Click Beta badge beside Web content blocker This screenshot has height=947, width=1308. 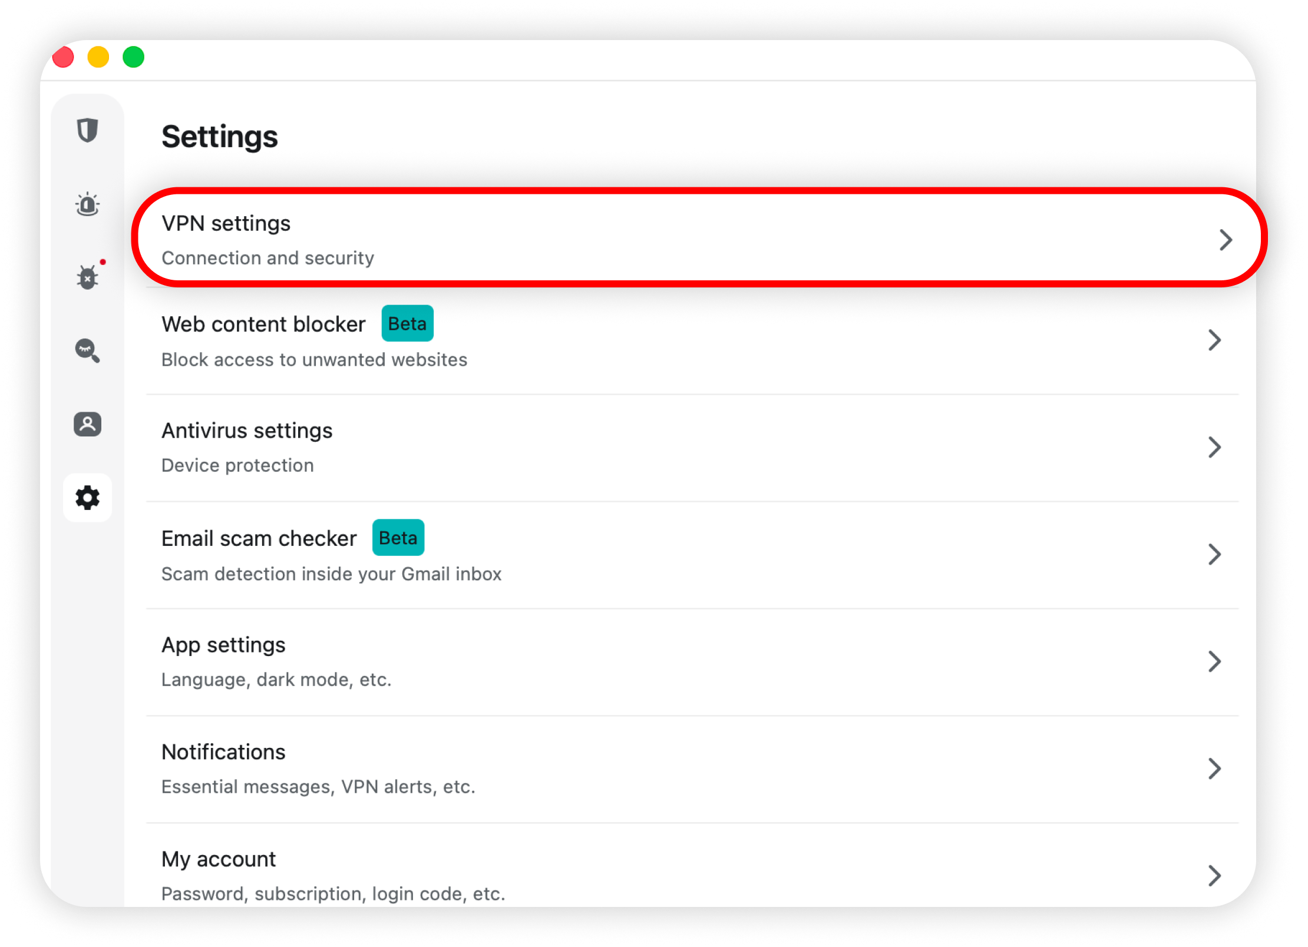coord(407,323)
